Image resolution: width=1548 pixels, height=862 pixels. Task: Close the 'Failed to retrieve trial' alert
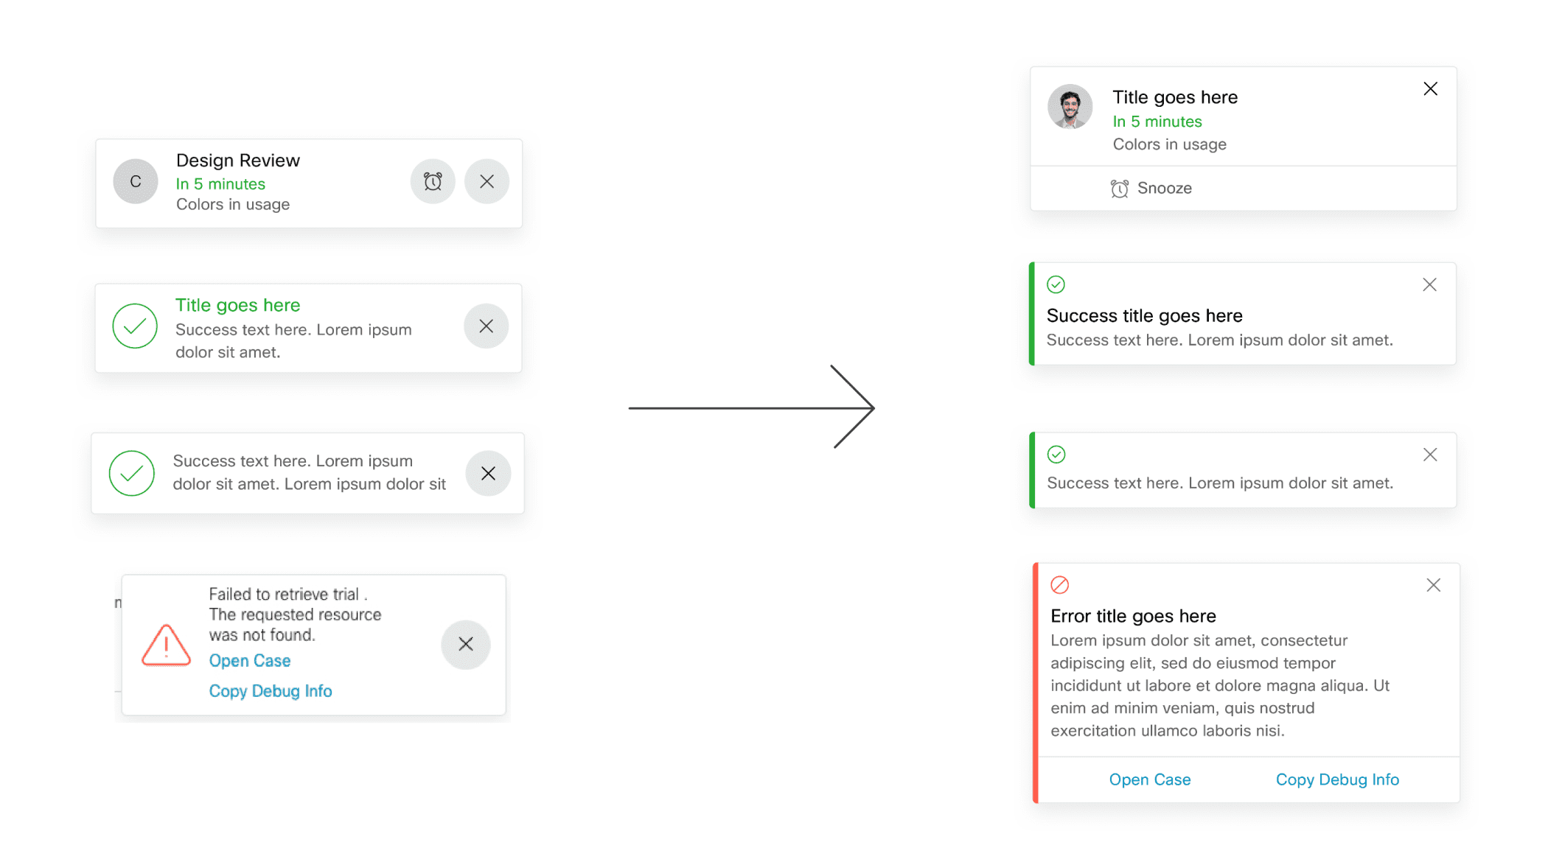coord(466,644)
